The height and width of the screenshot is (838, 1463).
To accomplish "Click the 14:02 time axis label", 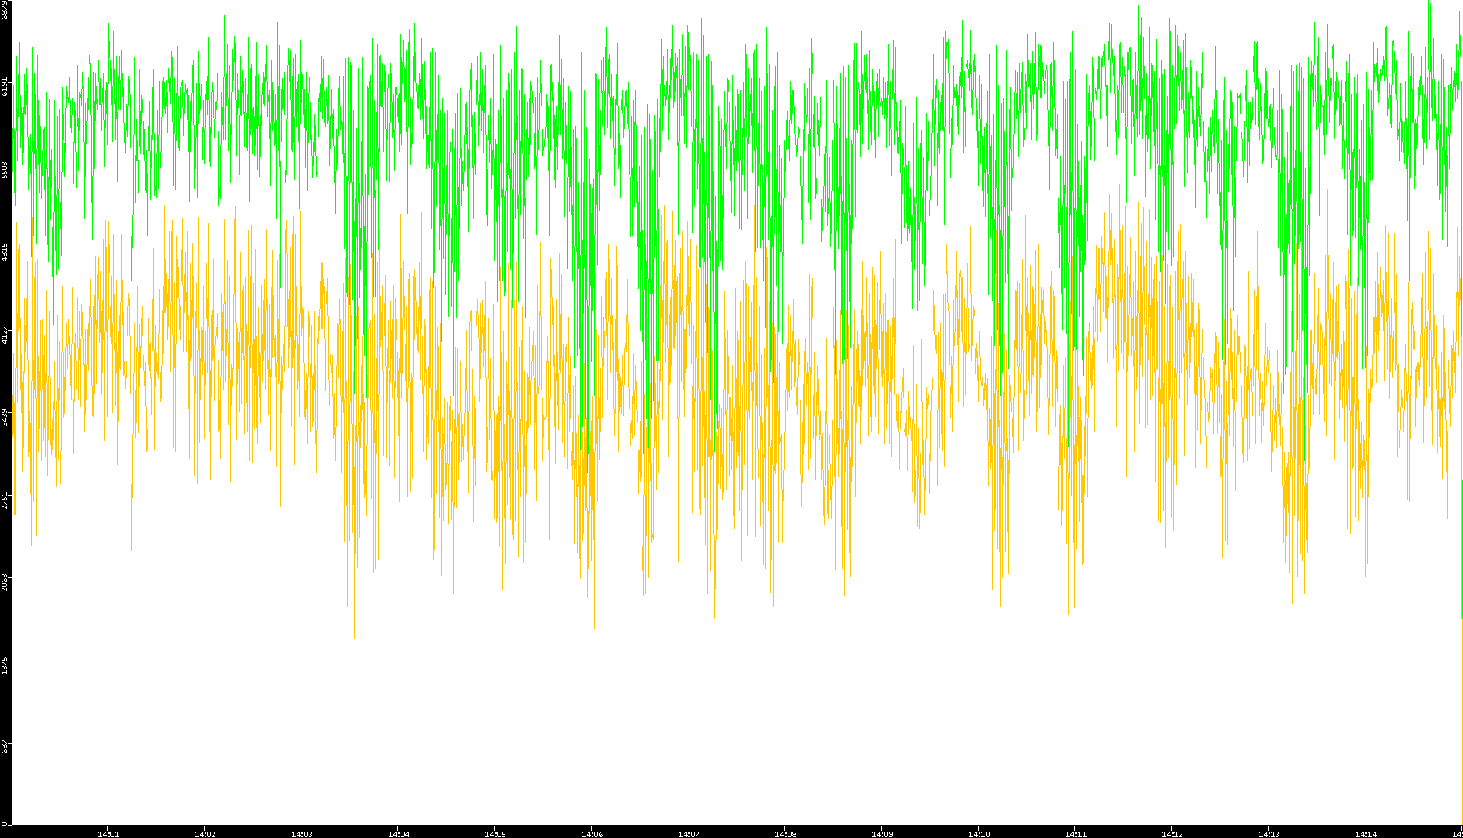I will click(x=205, y=834).
